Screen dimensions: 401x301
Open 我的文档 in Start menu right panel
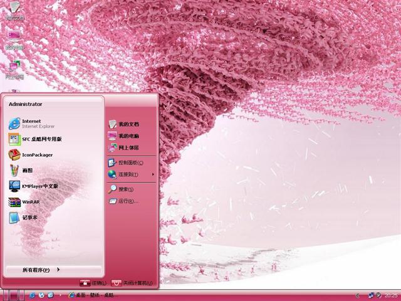(128, 125)
